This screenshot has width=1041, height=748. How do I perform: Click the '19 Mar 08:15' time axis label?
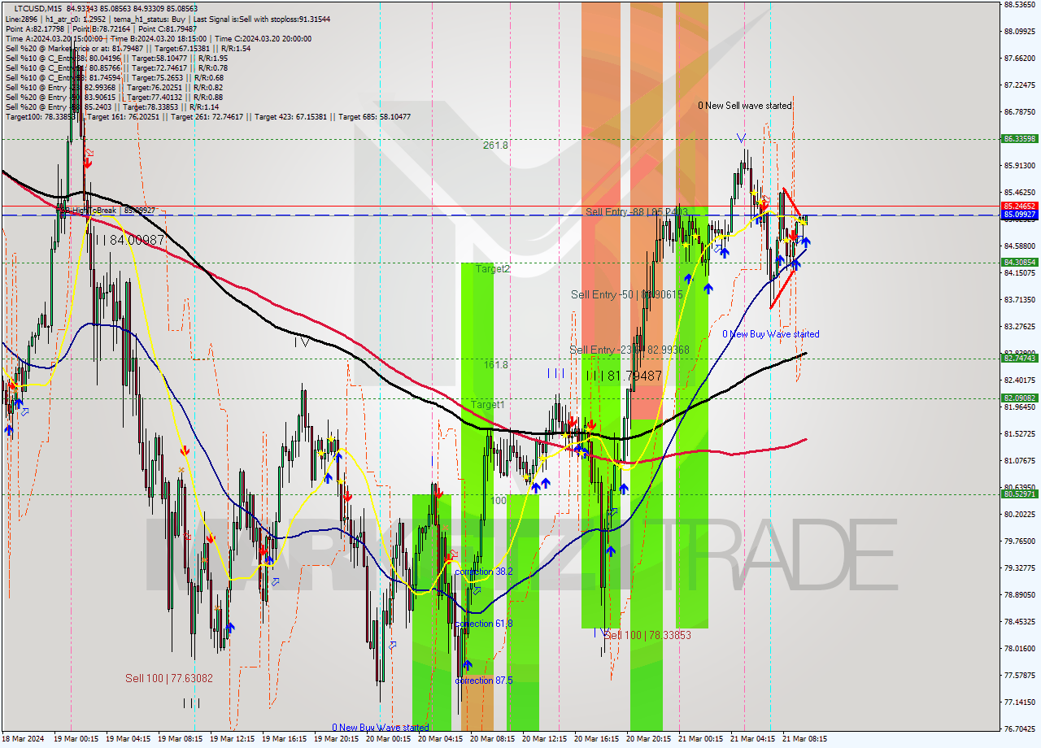click(x=180, y=739)
